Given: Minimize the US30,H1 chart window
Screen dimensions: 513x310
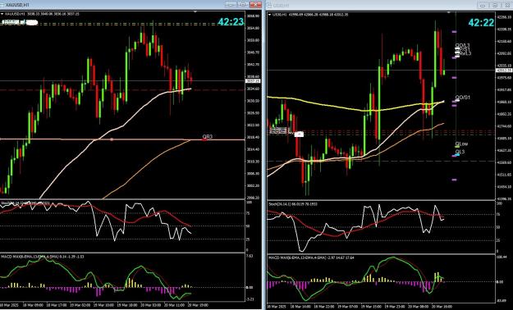Looking at the screenshot, I should click(483, 5).
